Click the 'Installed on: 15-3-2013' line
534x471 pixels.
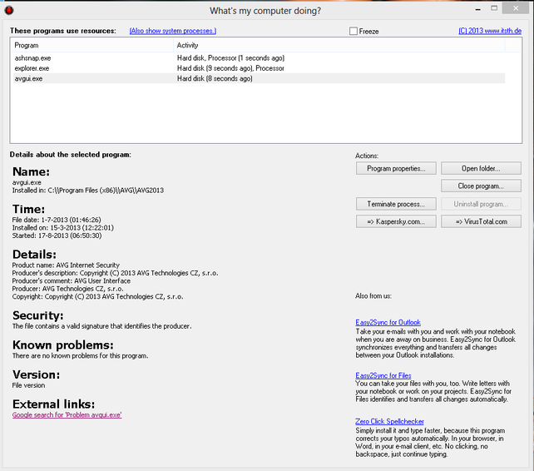pyautogui.click(x=63, y=228)
